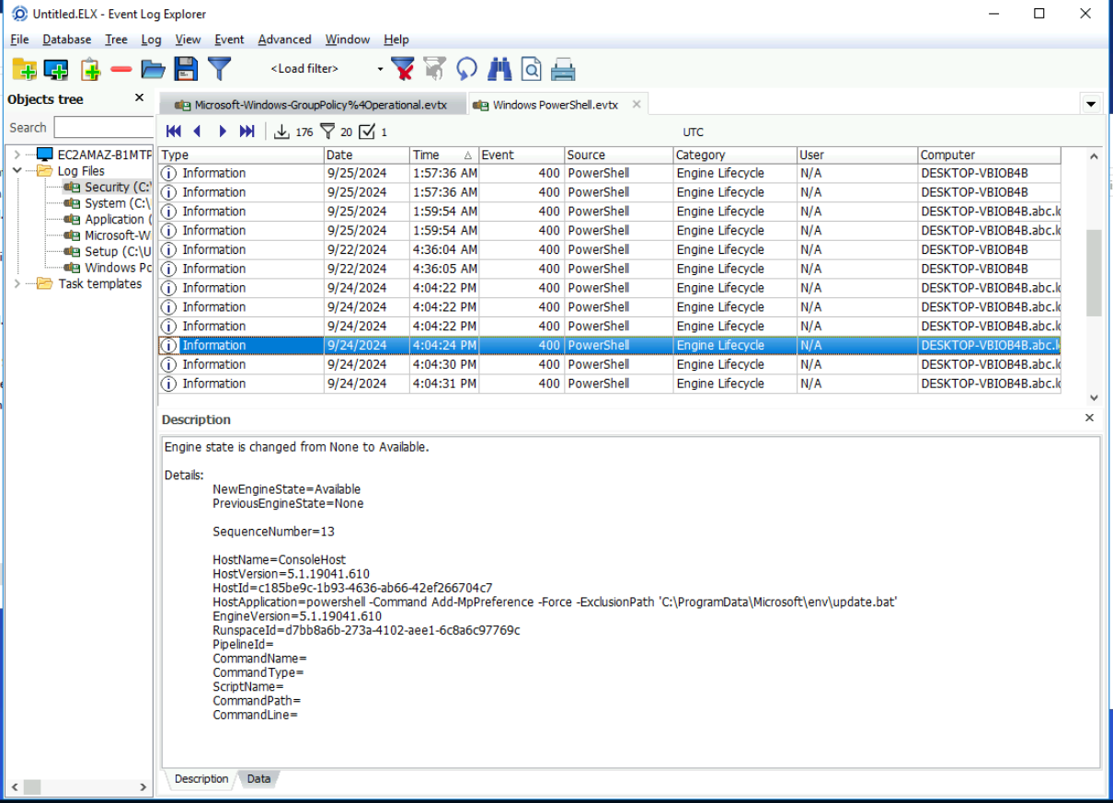Sort by the Type column header

click(241, 155)
